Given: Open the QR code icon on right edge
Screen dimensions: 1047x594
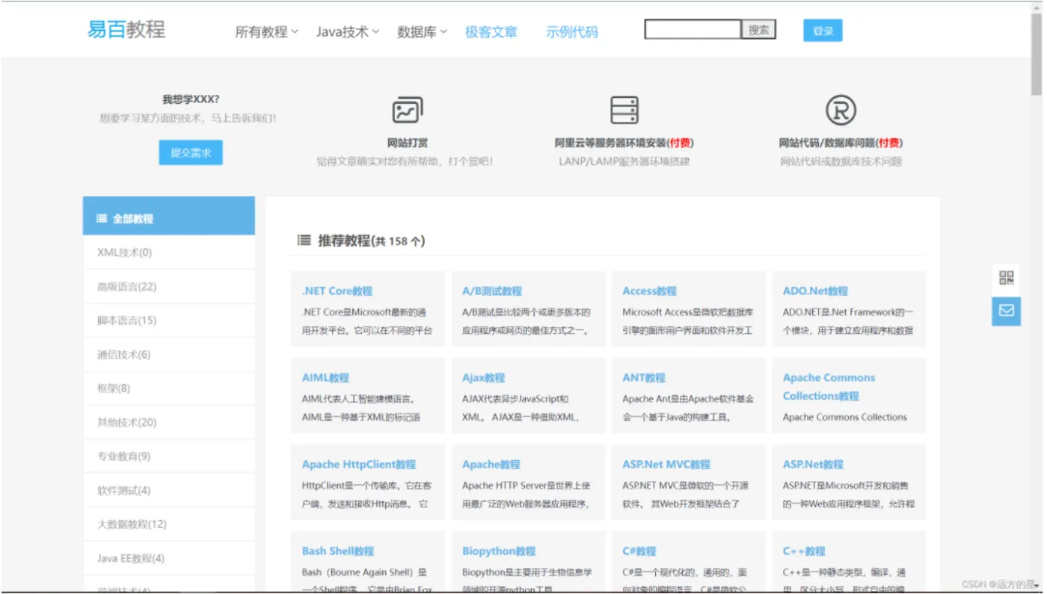Looking at the screenshot, I should tap(1007, 279).
